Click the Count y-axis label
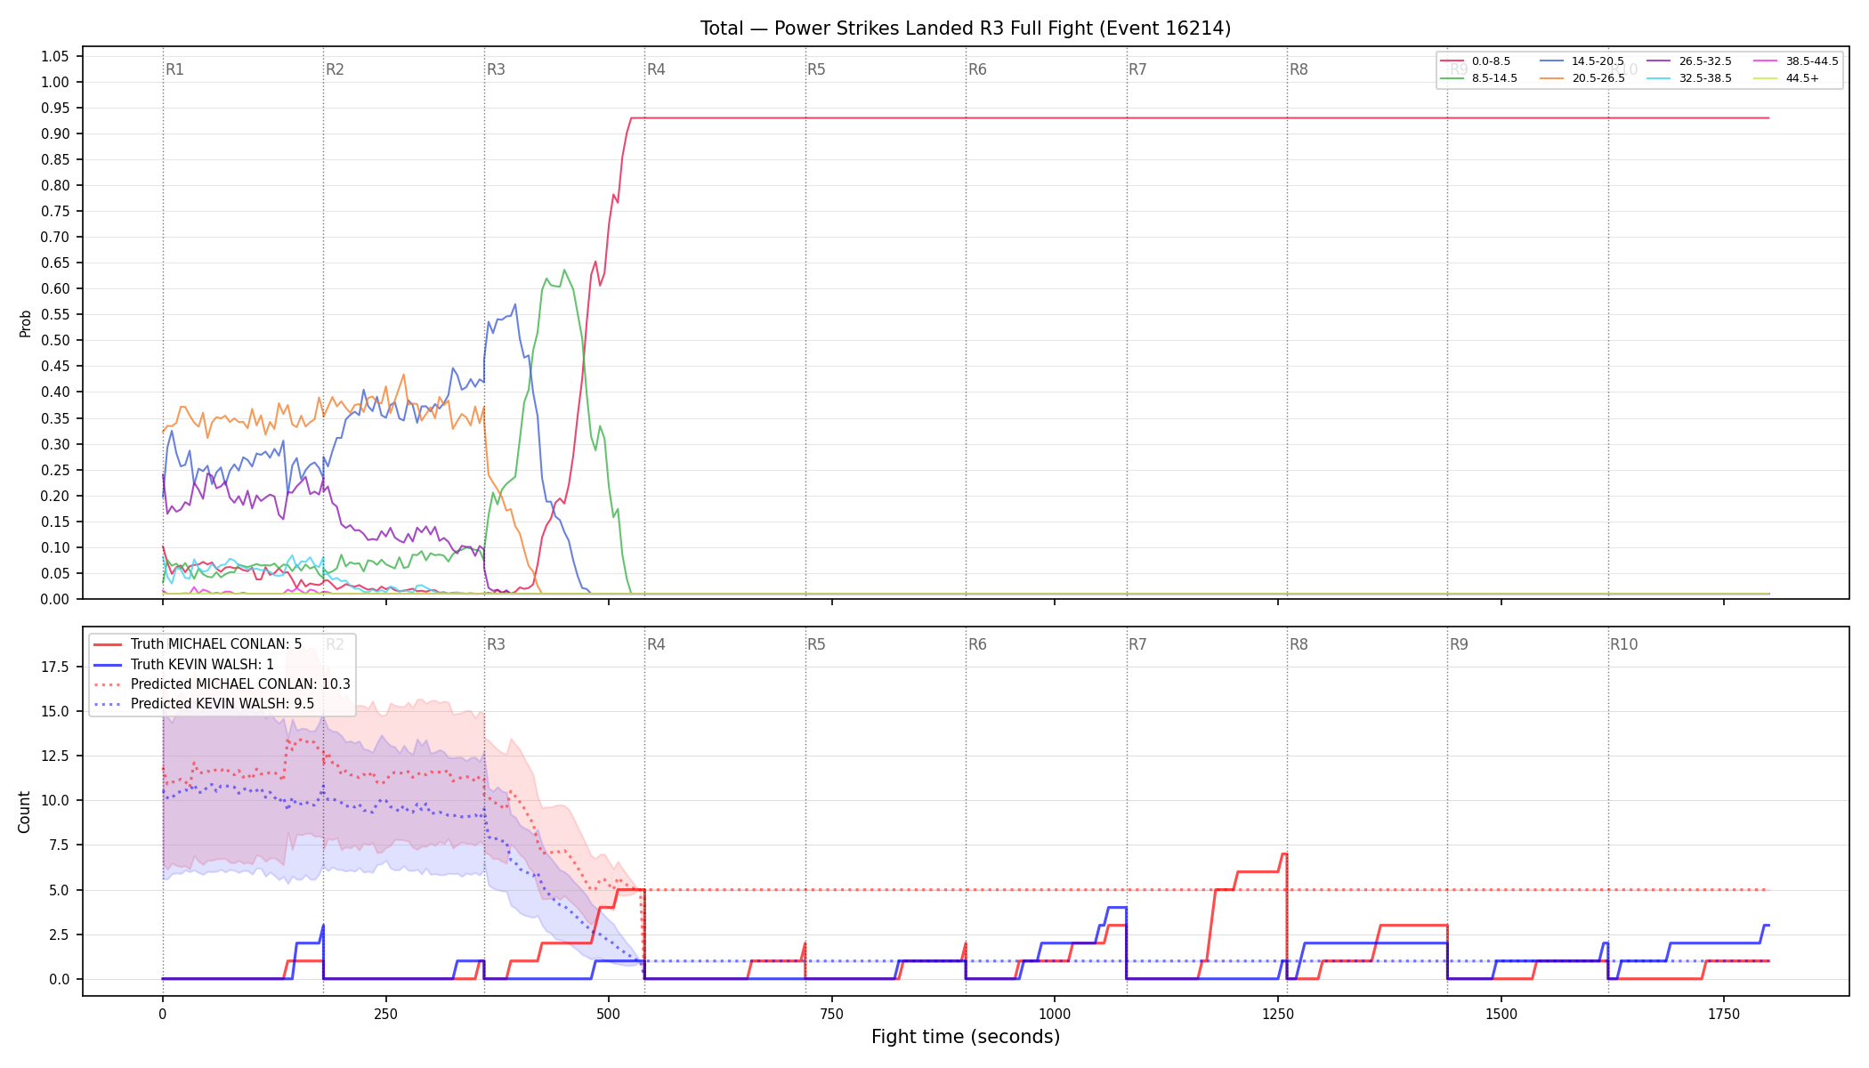This screenshot has height=1068, width=1869. click(x=25, y=812)
